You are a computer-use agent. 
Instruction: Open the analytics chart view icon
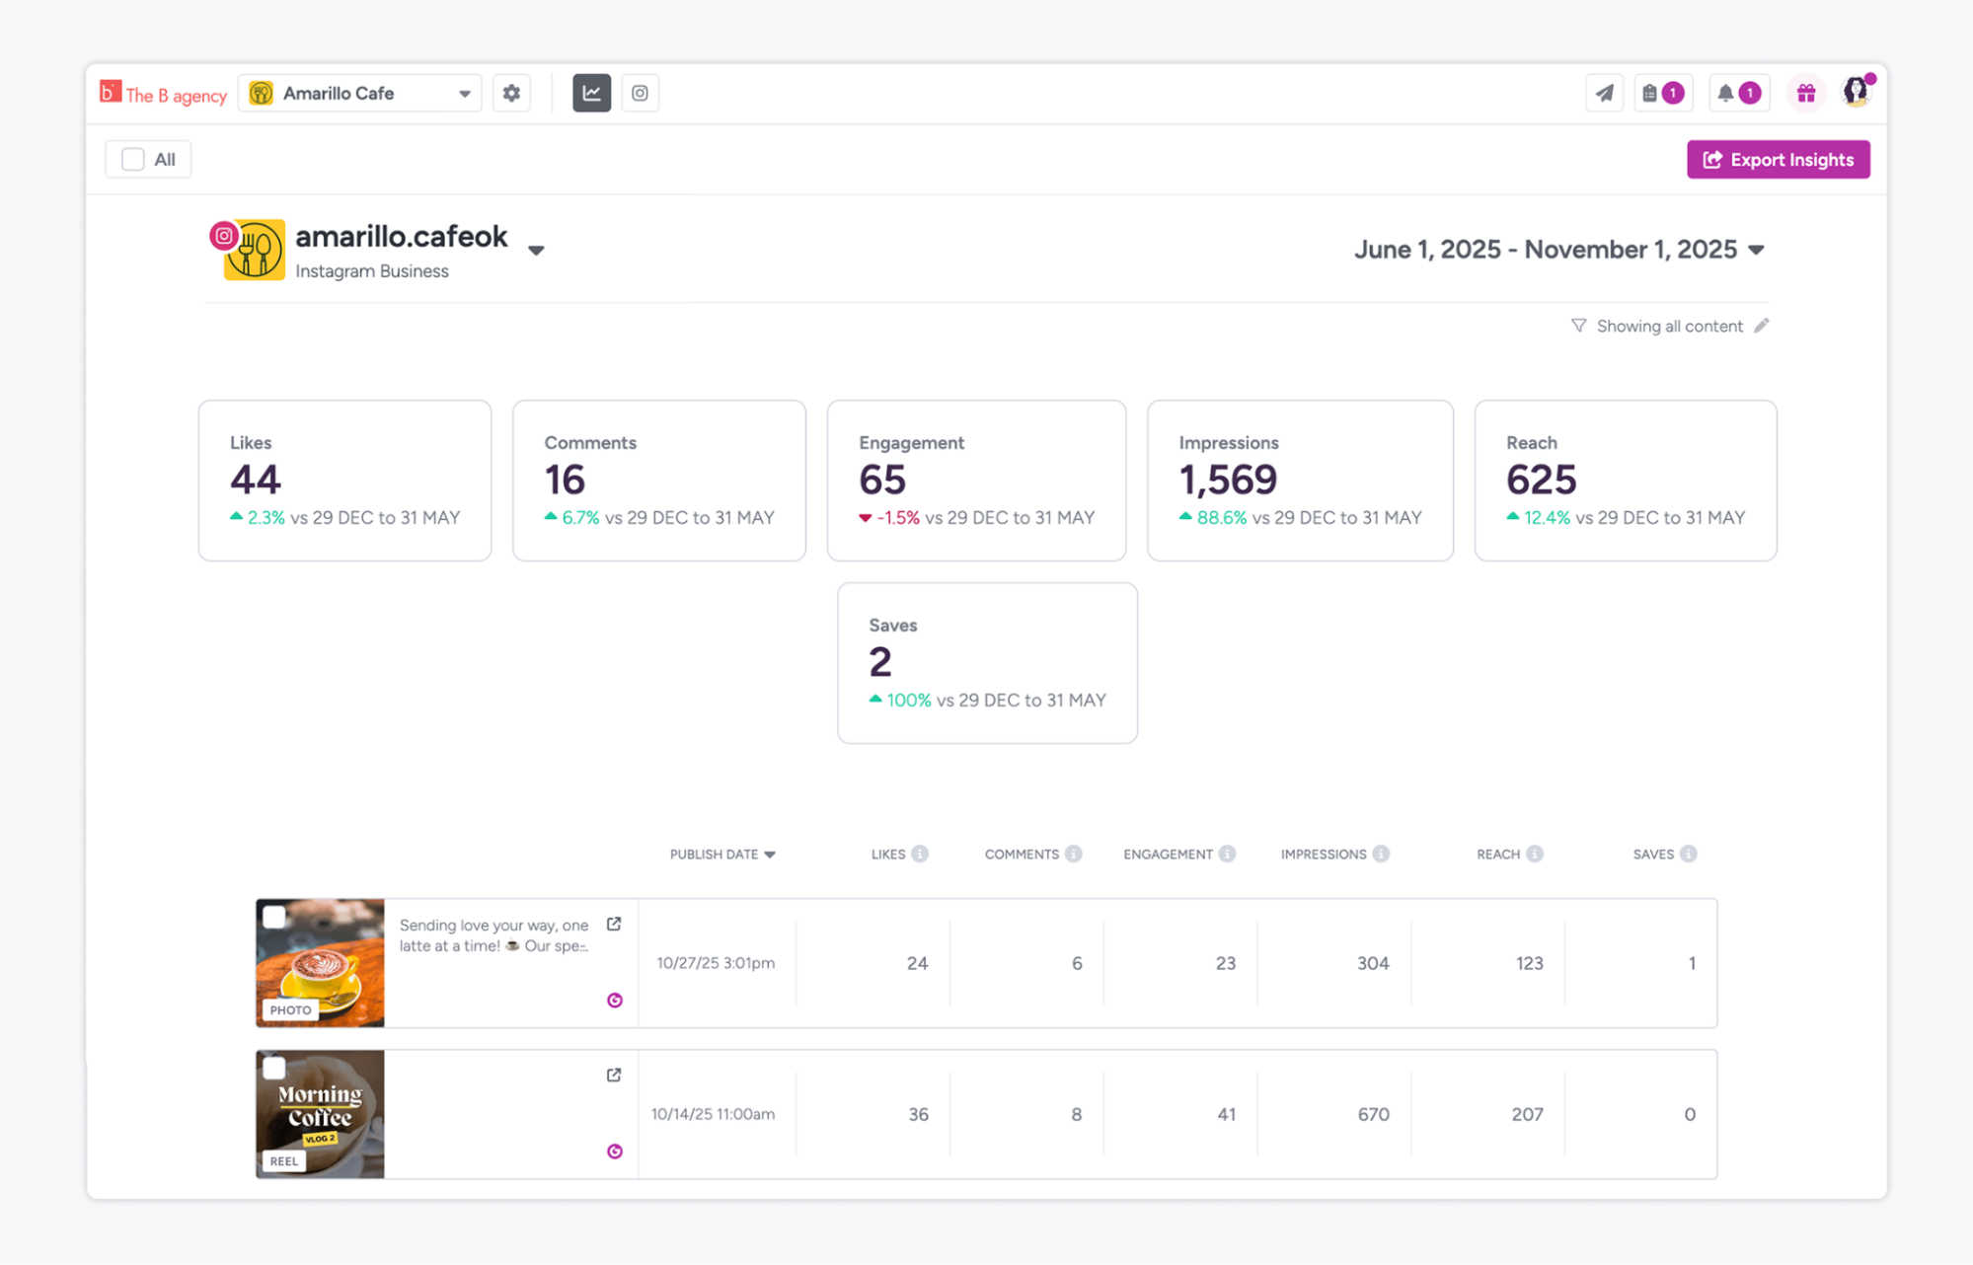[x=591, y=93]
